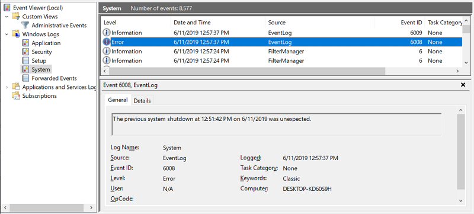Close the Event 6008 preview pane

coord(463,85)
